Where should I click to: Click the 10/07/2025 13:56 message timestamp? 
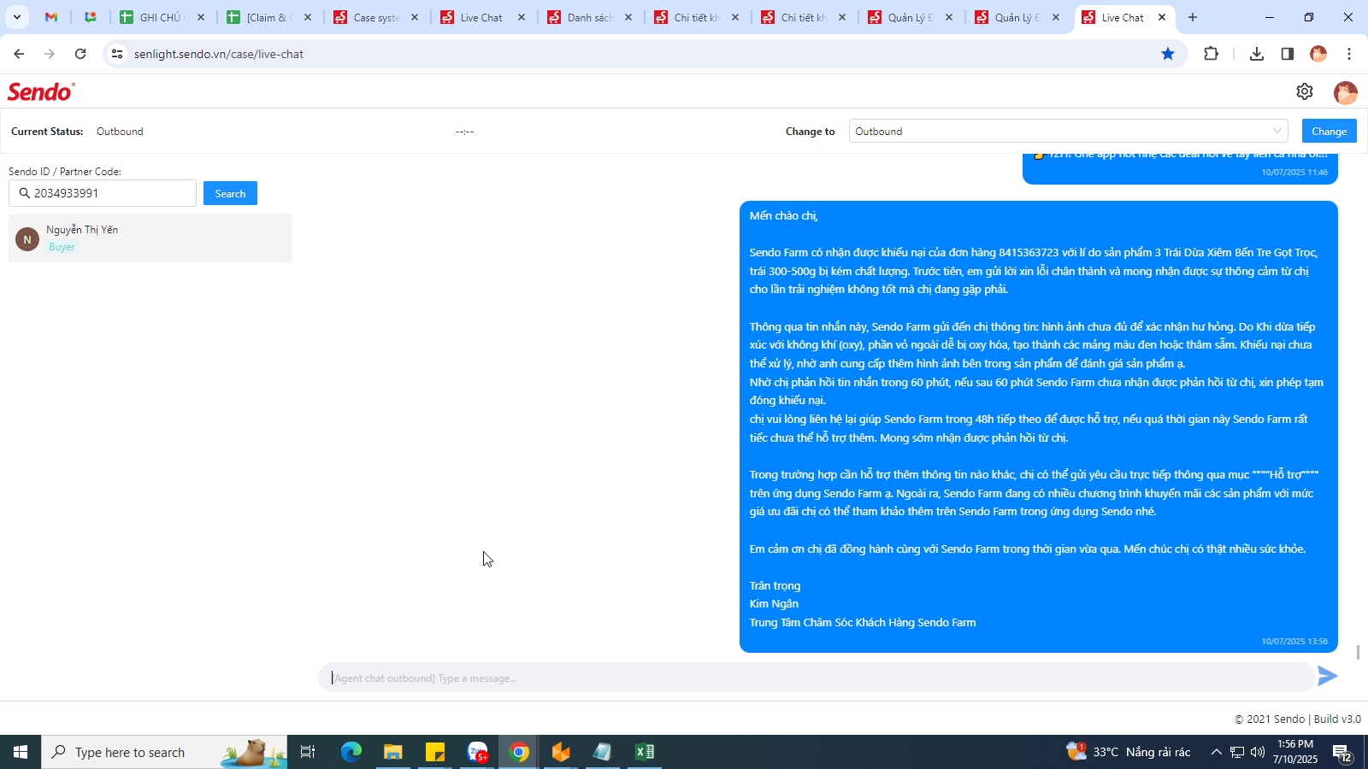point(1294,641)
